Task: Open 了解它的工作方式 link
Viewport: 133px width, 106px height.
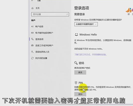Action: (90, 55)
